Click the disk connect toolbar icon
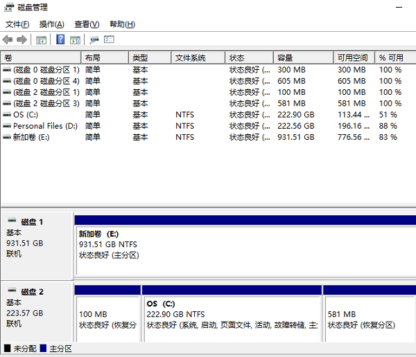Viewport: 416px width, 357px height. click(x=94, y=39)
